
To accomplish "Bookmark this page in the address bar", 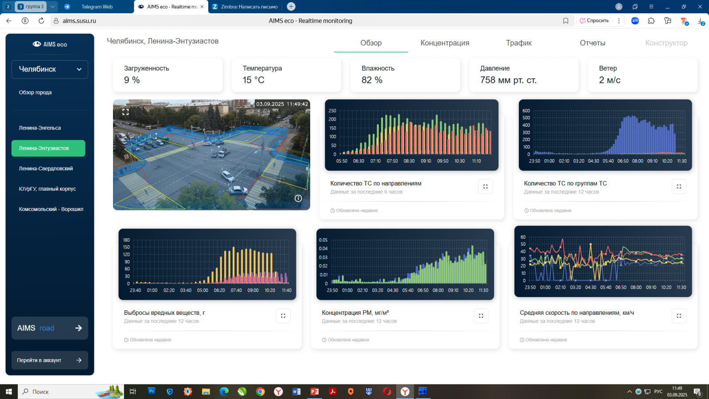I will pos(565,21).
